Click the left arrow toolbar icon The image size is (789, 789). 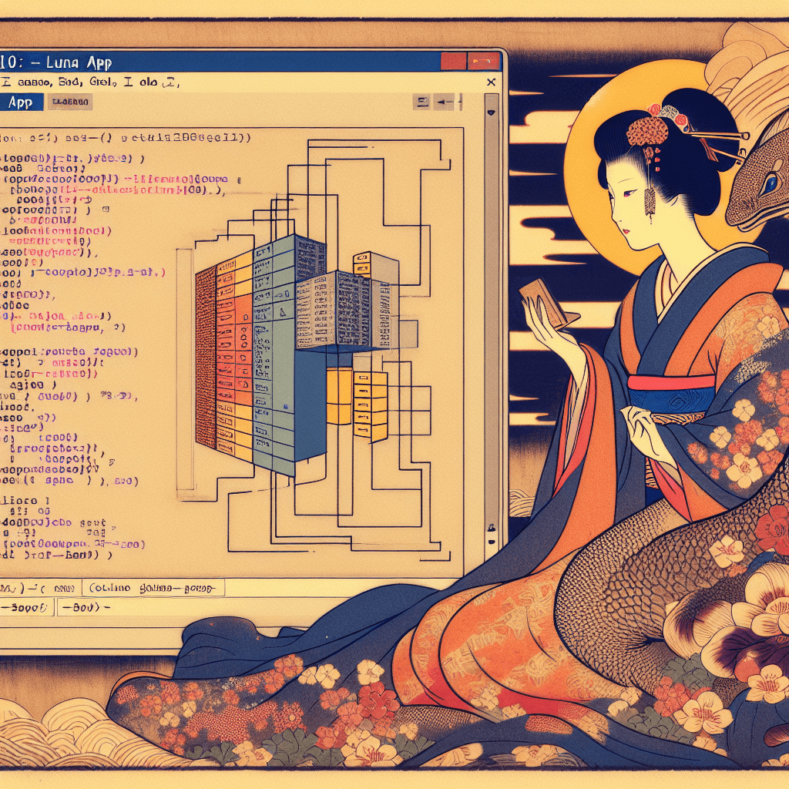pos(443,102)
